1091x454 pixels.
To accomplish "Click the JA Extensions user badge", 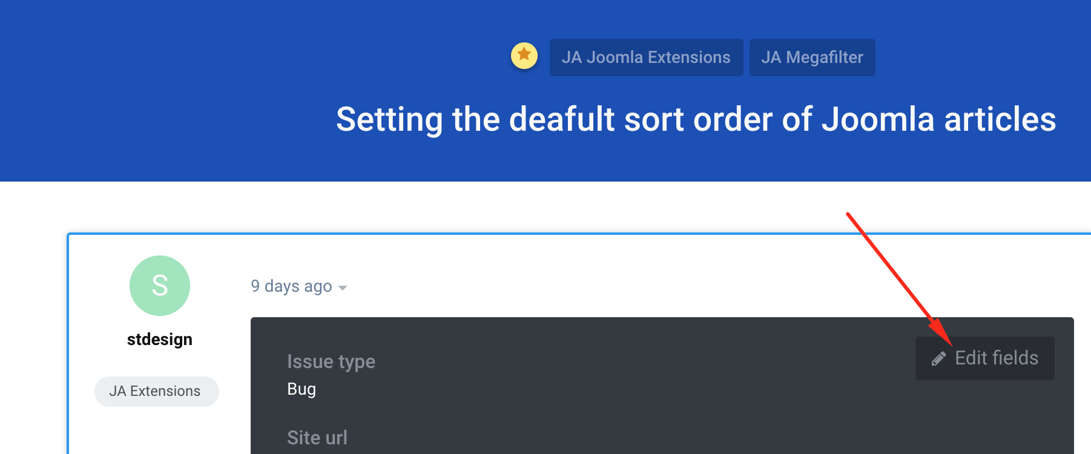I will coord(156,392).
